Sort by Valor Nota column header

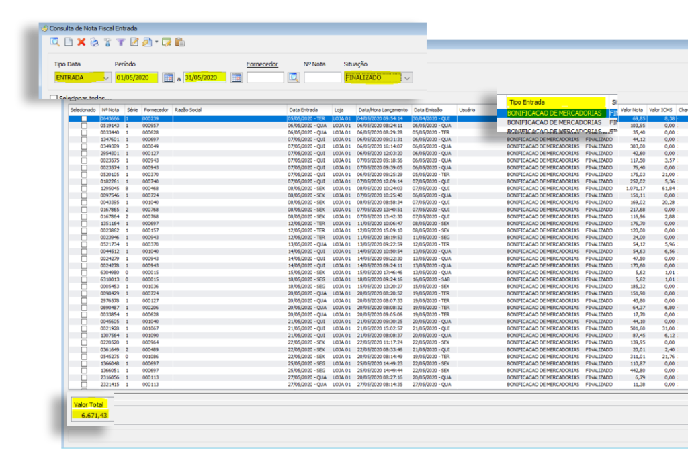(632, 110)
